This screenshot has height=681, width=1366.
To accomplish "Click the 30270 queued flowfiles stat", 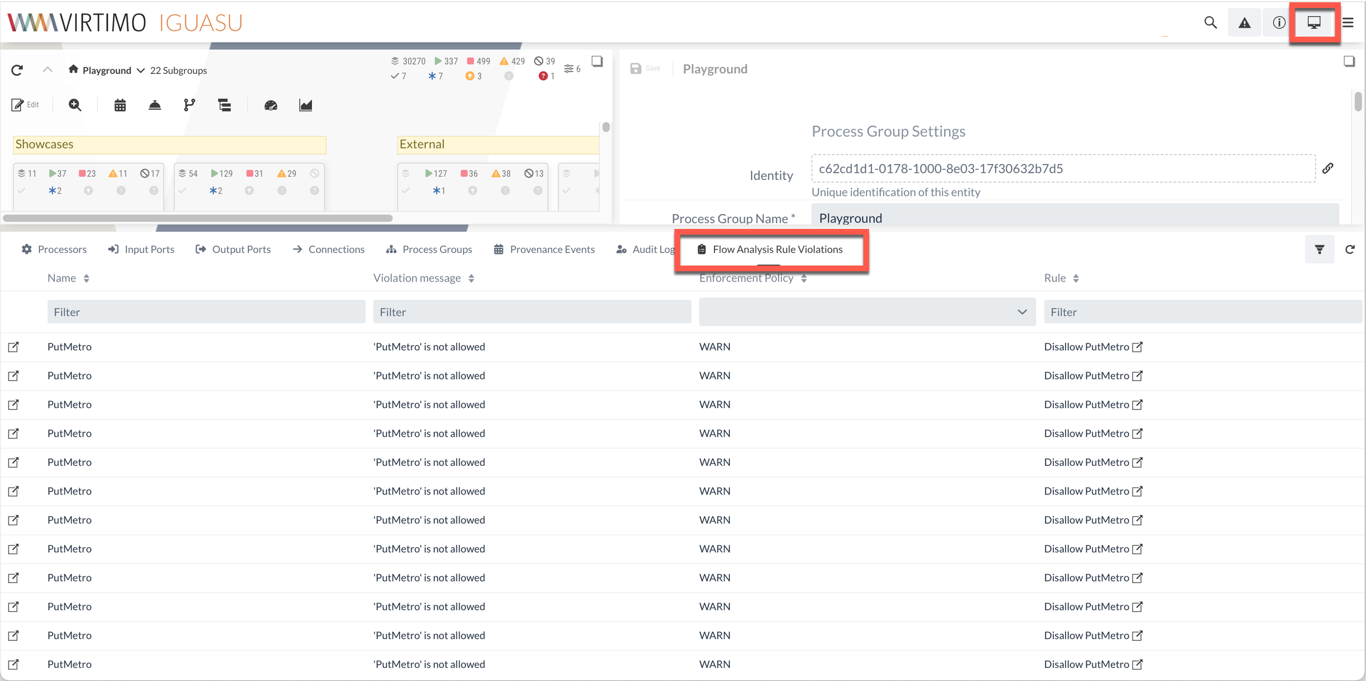I will click(x=408, y=61).
